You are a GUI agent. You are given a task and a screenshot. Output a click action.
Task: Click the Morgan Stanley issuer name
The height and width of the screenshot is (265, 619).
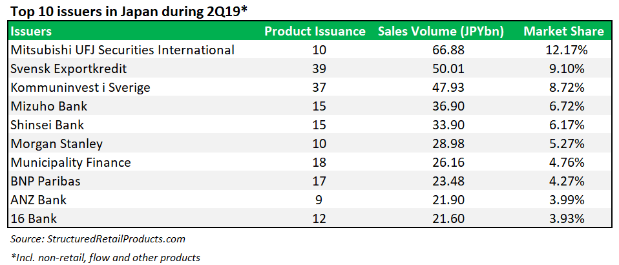pyautogui.click(x=57, y=143)
